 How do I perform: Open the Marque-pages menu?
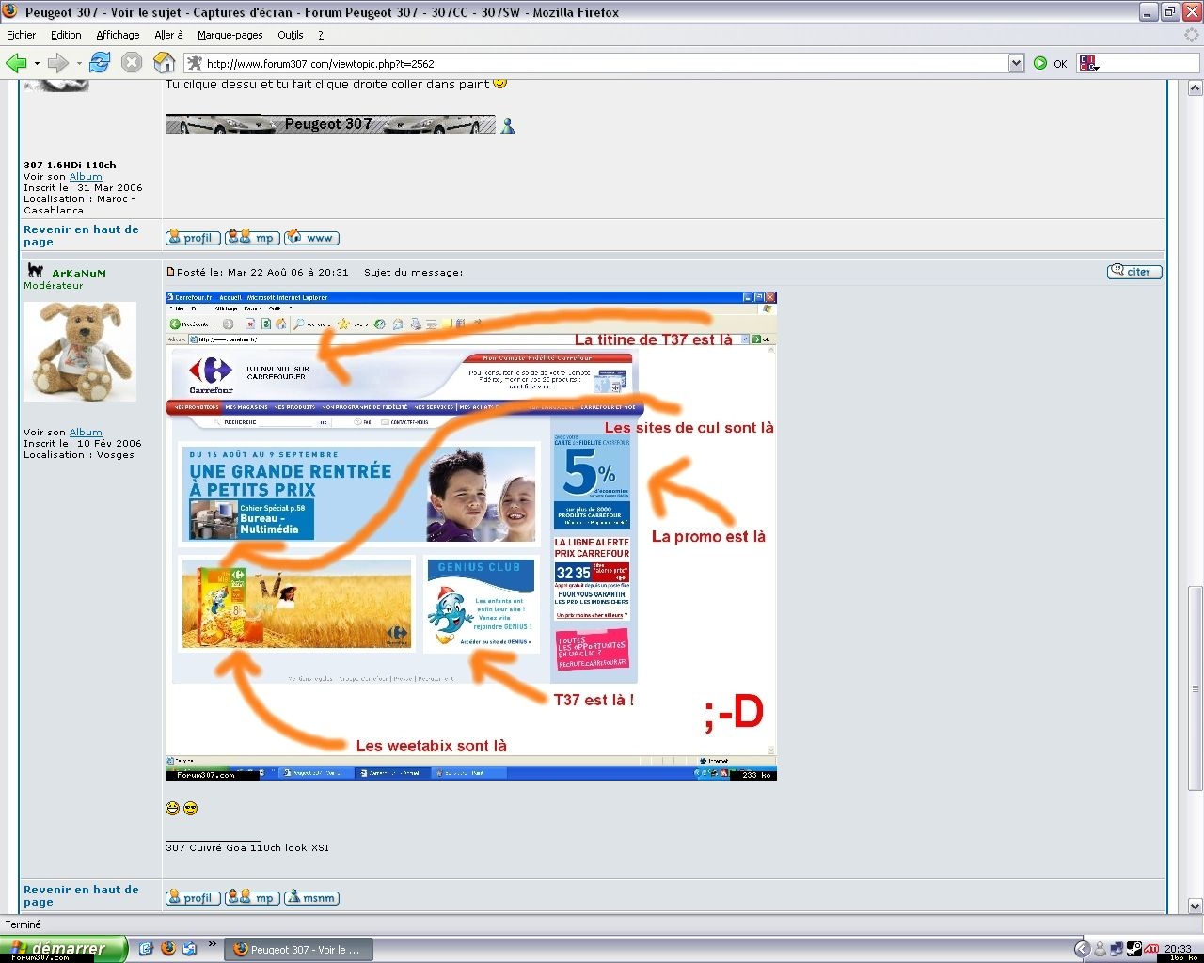pos(230,35)
